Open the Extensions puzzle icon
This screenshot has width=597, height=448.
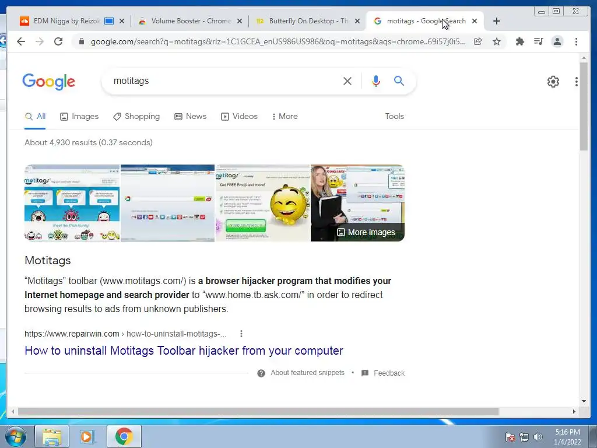[519, 41]
